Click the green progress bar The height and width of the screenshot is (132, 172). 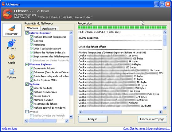click(x=123, y=27)
